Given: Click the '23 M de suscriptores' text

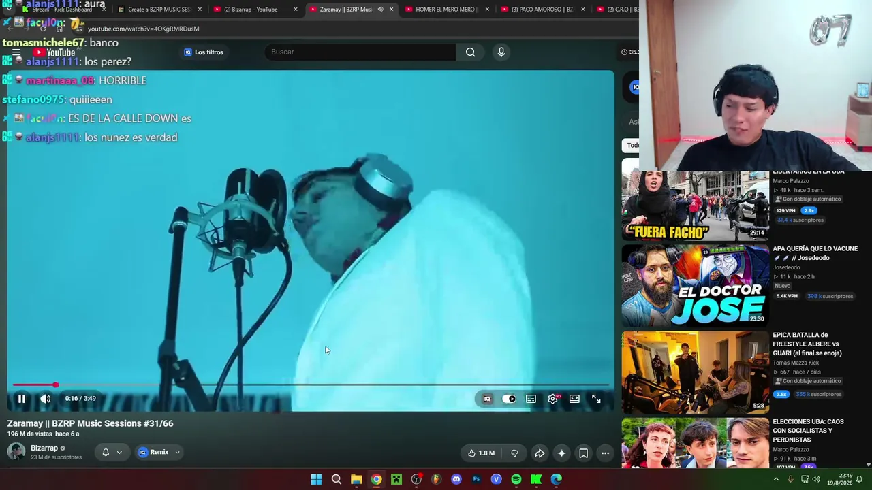Looking at the screenshot, I should pos(56,457).
